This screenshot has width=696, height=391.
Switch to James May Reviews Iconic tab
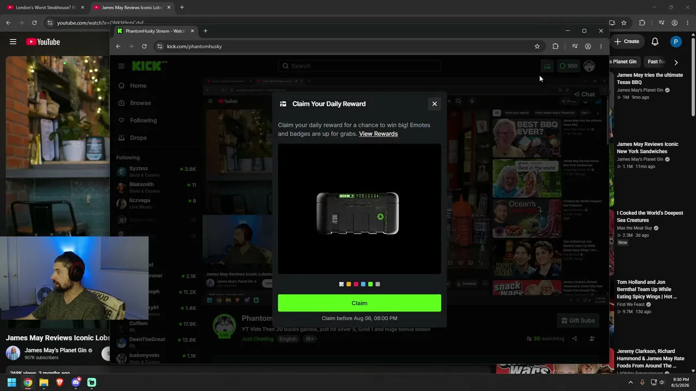(132, 8)
